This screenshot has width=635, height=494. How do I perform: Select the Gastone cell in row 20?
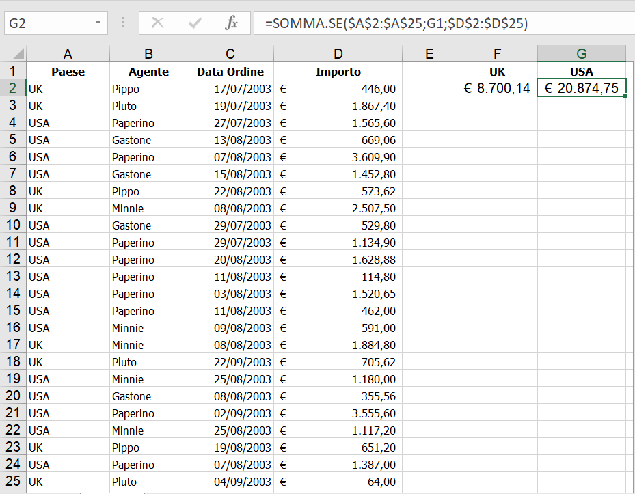(x=148, y=396)
